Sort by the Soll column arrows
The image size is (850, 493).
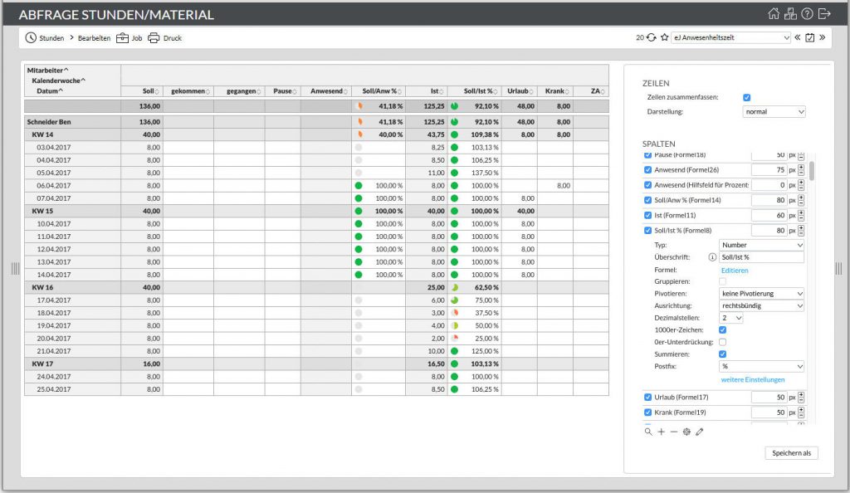coord(157,91)
